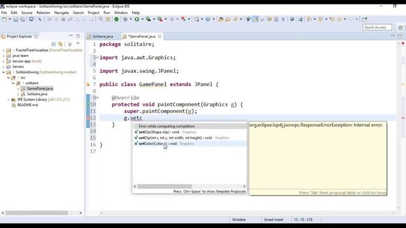
Task: Click the globe Web Browser icon
Action: pyautogui.click(x=292, y=19)
